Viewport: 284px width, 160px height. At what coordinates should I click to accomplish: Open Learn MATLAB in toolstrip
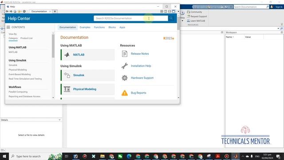point(196,21)
